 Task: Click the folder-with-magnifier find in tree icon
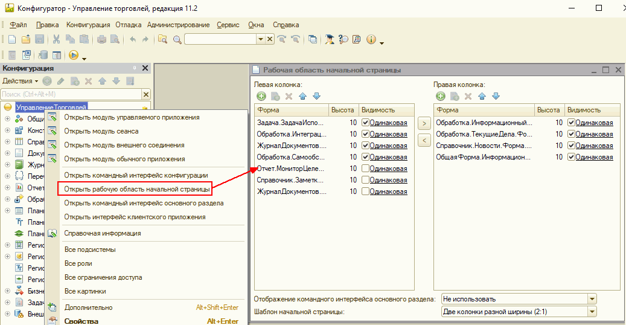click(x=162, y=39)
